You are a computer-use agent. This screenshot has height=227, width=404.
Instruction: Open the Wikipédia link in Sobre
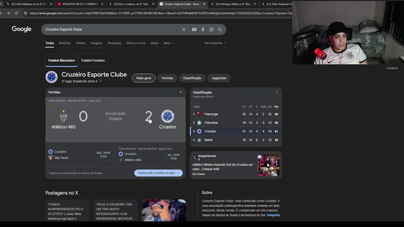click(273, 215)
